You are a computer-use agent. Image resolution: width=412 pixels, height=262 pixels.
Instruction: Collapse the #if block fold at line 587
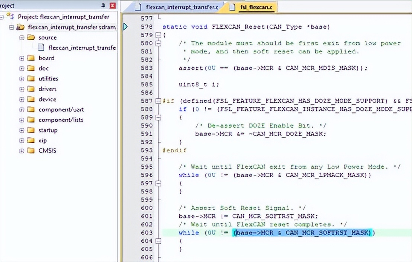158,101
